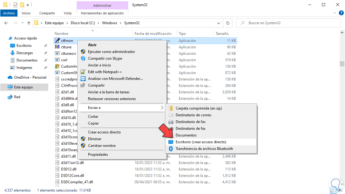Open the address bar history dropdown
Image resolution: width=345 pixels, height=194 pixels.
(x=218, y=23)
